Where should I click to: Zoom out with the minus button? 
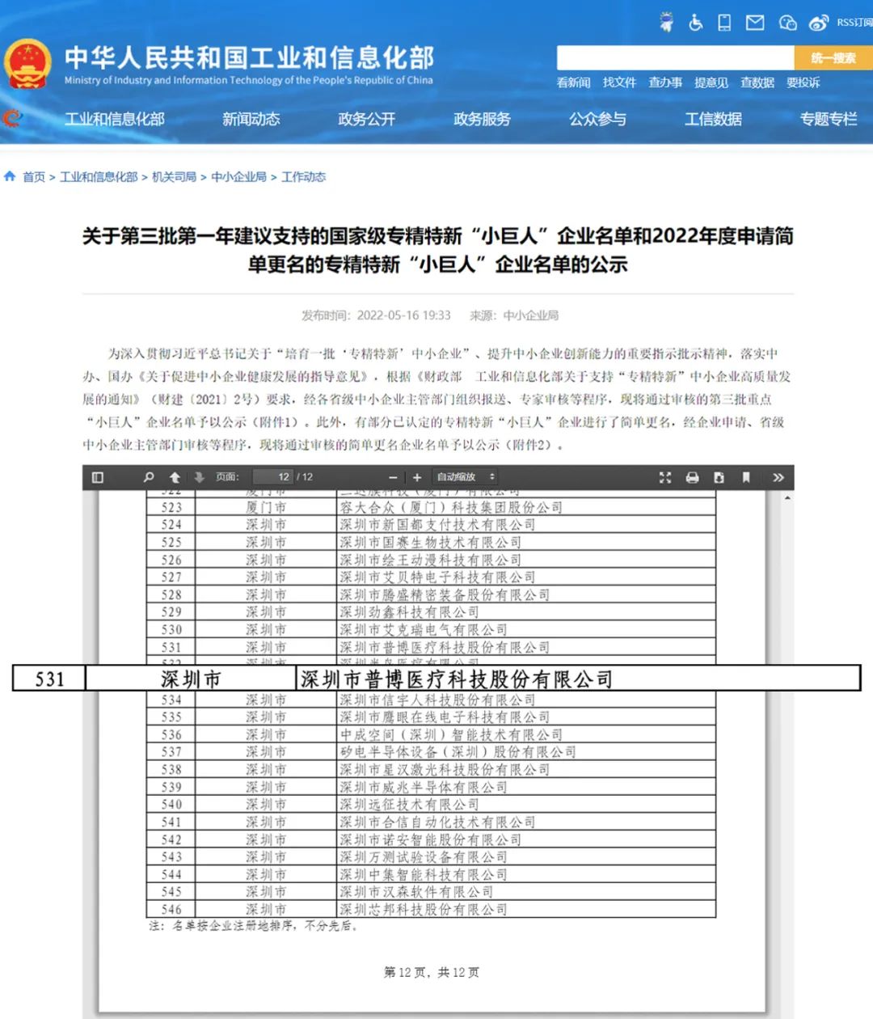(x=393, y=477)
